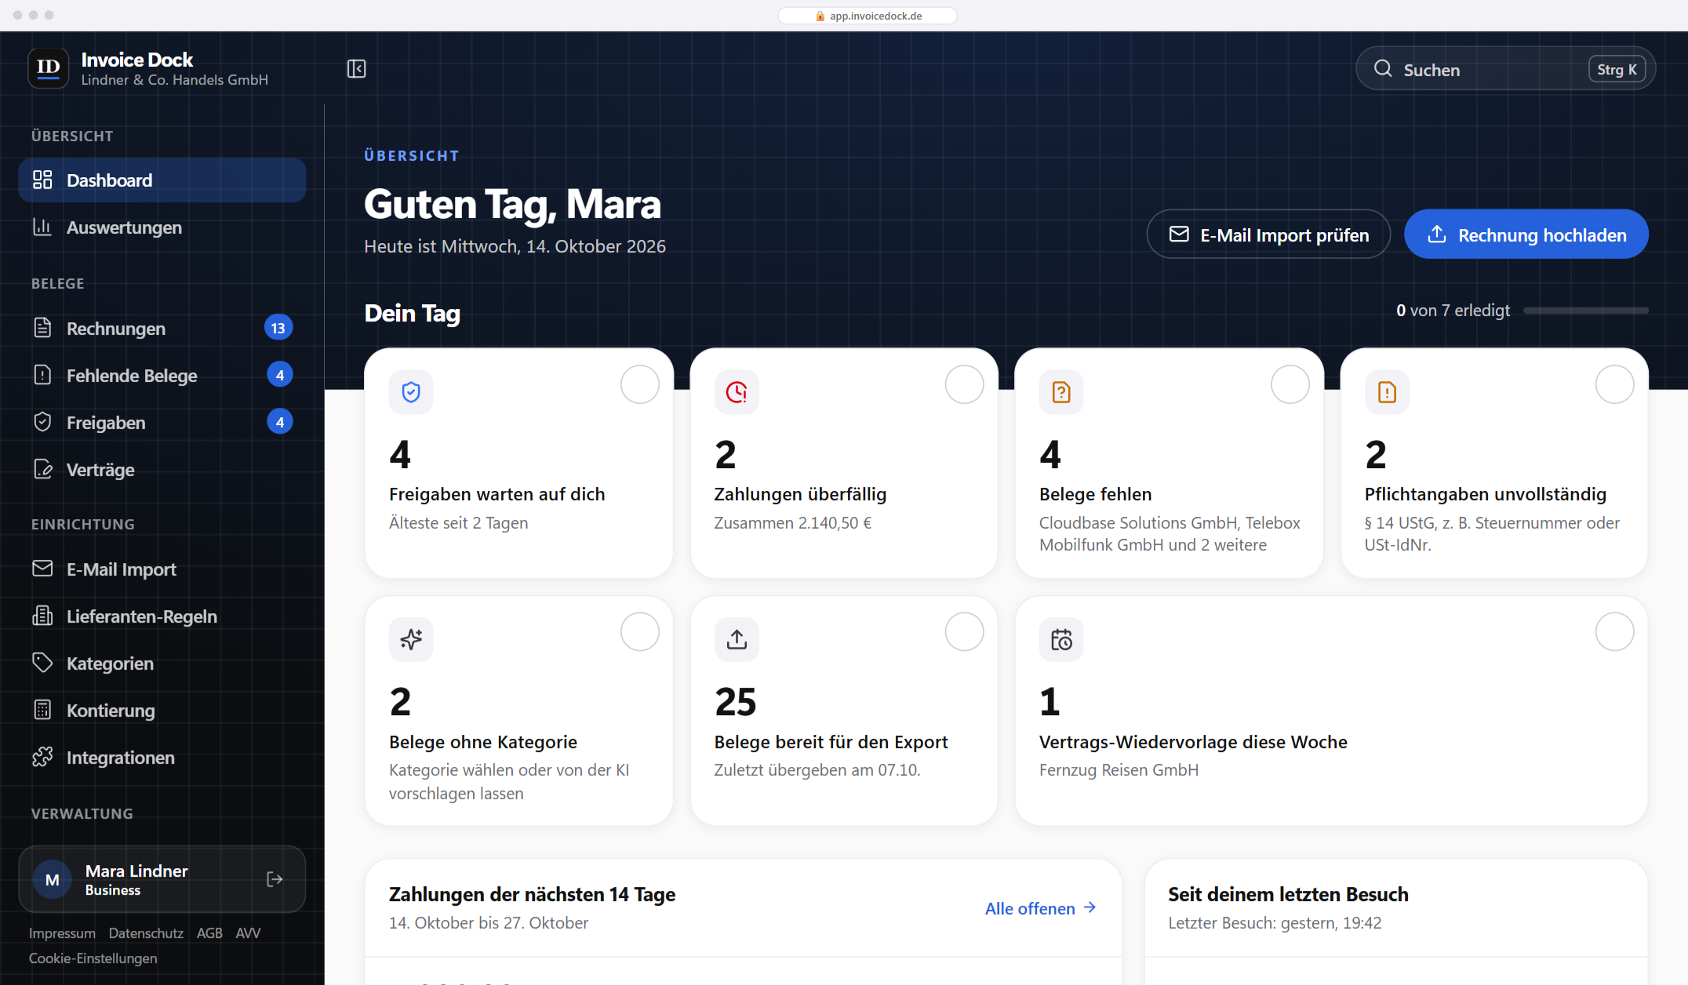Click the M avatar of Mara Lindner
Image resolution: width=1688 pixels, height=985 pixels.
53,880
